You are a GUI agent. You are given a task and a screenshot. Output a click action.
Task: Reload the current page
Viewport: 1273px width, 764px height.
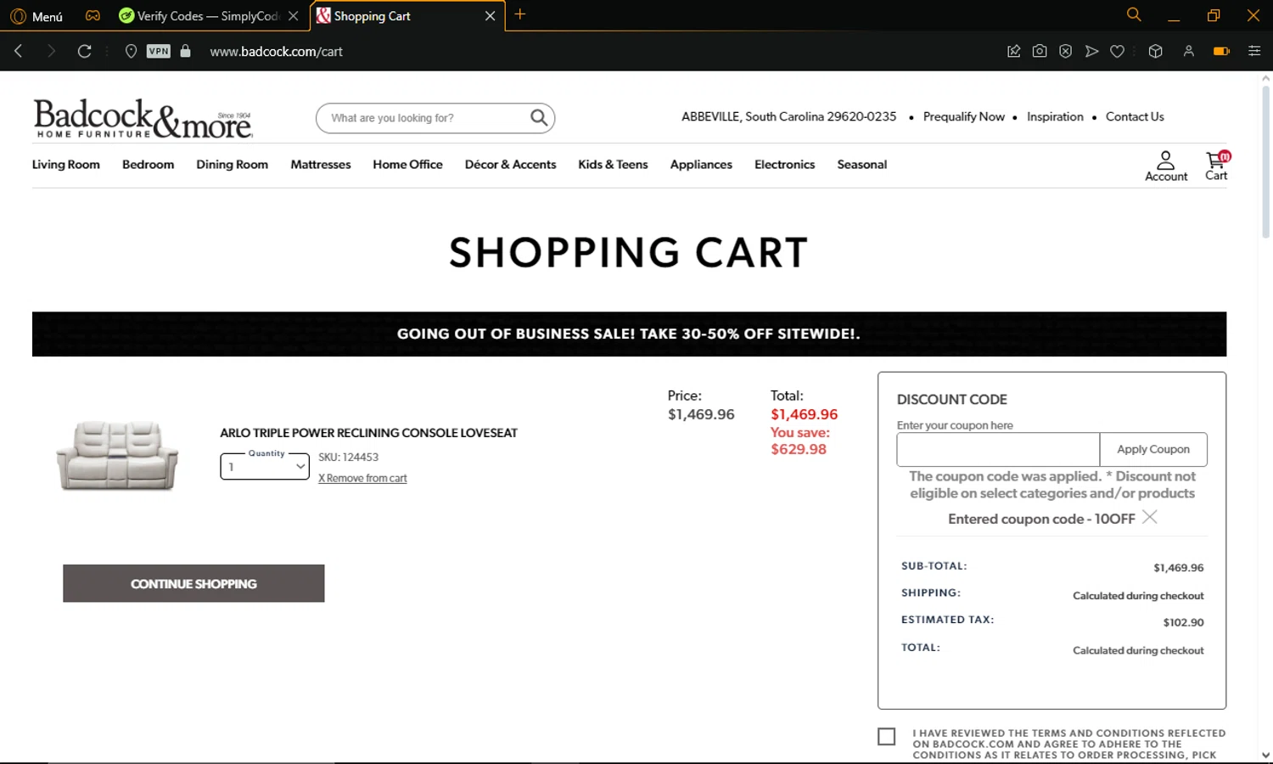[84, 51]
